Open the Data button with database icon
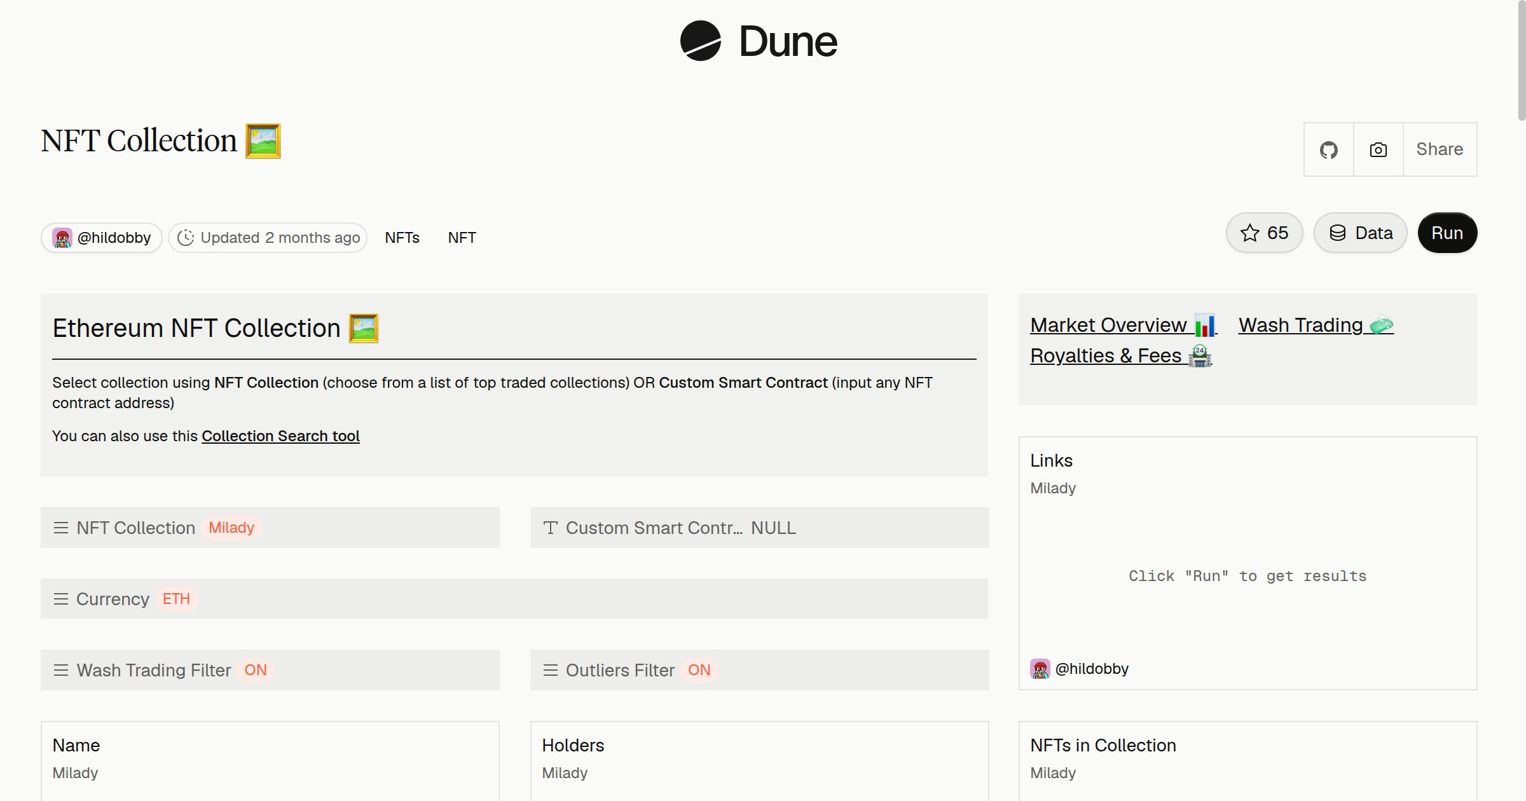The image size is (1526, 801). point(1360,233)
